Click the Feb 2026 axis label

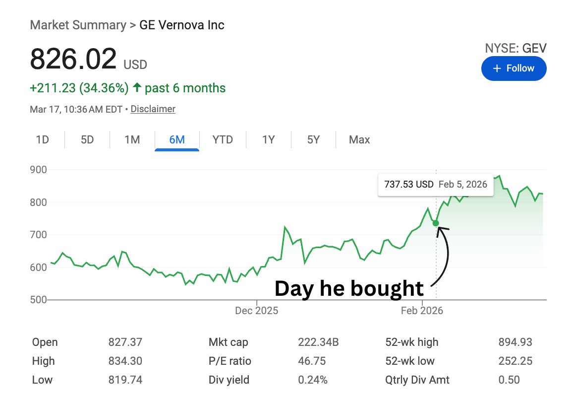point(422,311)
